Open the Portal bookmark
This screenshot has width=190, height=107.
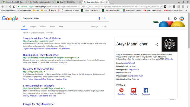(x=52, y=10)
